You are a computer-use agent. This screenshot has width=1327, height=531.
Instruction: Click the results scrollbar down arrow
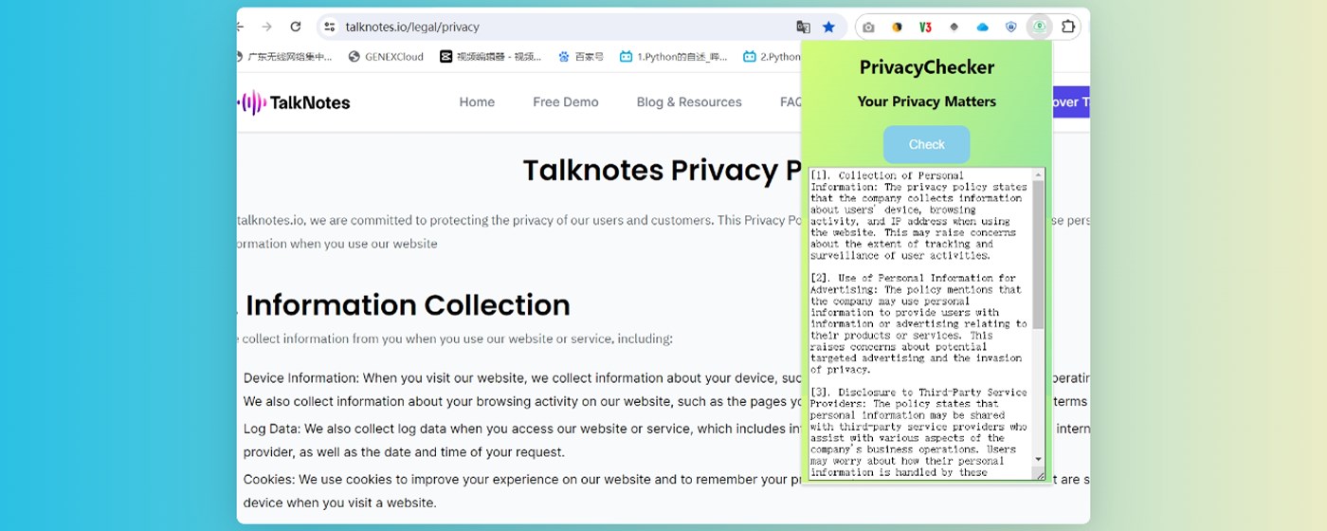(x=1039, y=460)
